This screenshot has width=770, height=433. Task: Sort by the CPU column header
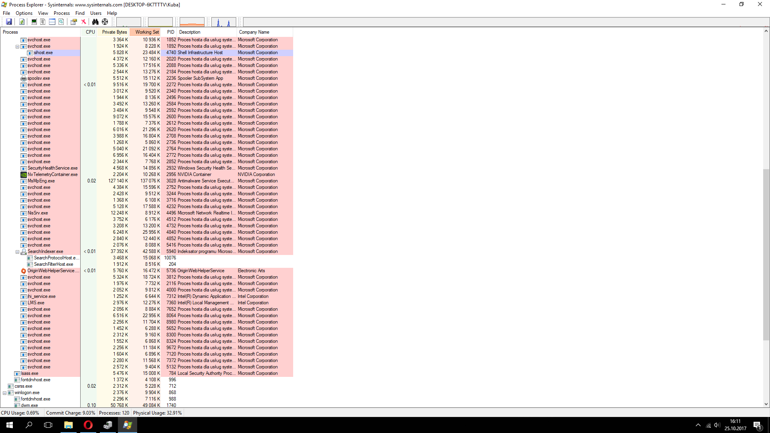coord(89,32)
